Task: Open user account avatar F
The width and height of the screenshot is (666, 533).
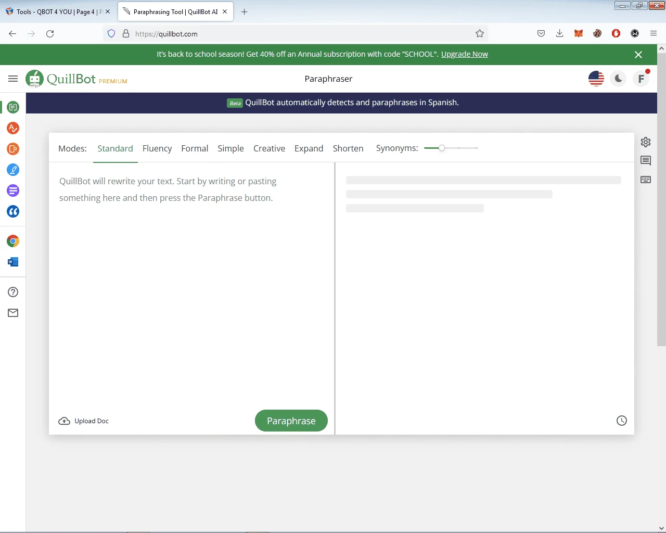Action: (x=641, y=79)
